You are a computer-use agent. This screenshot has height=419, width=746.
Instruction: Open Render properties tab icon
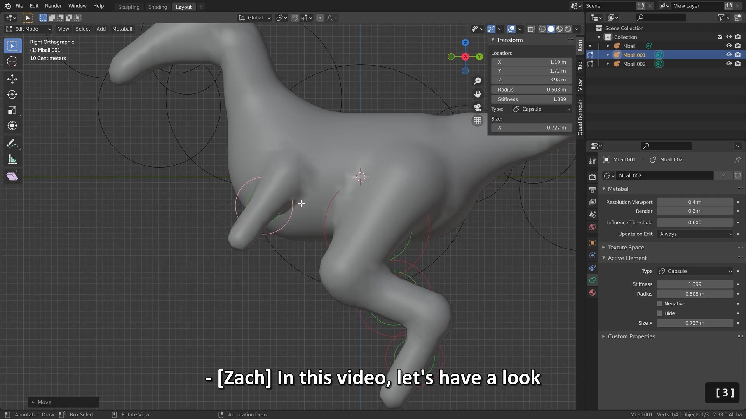pos(592,177)
